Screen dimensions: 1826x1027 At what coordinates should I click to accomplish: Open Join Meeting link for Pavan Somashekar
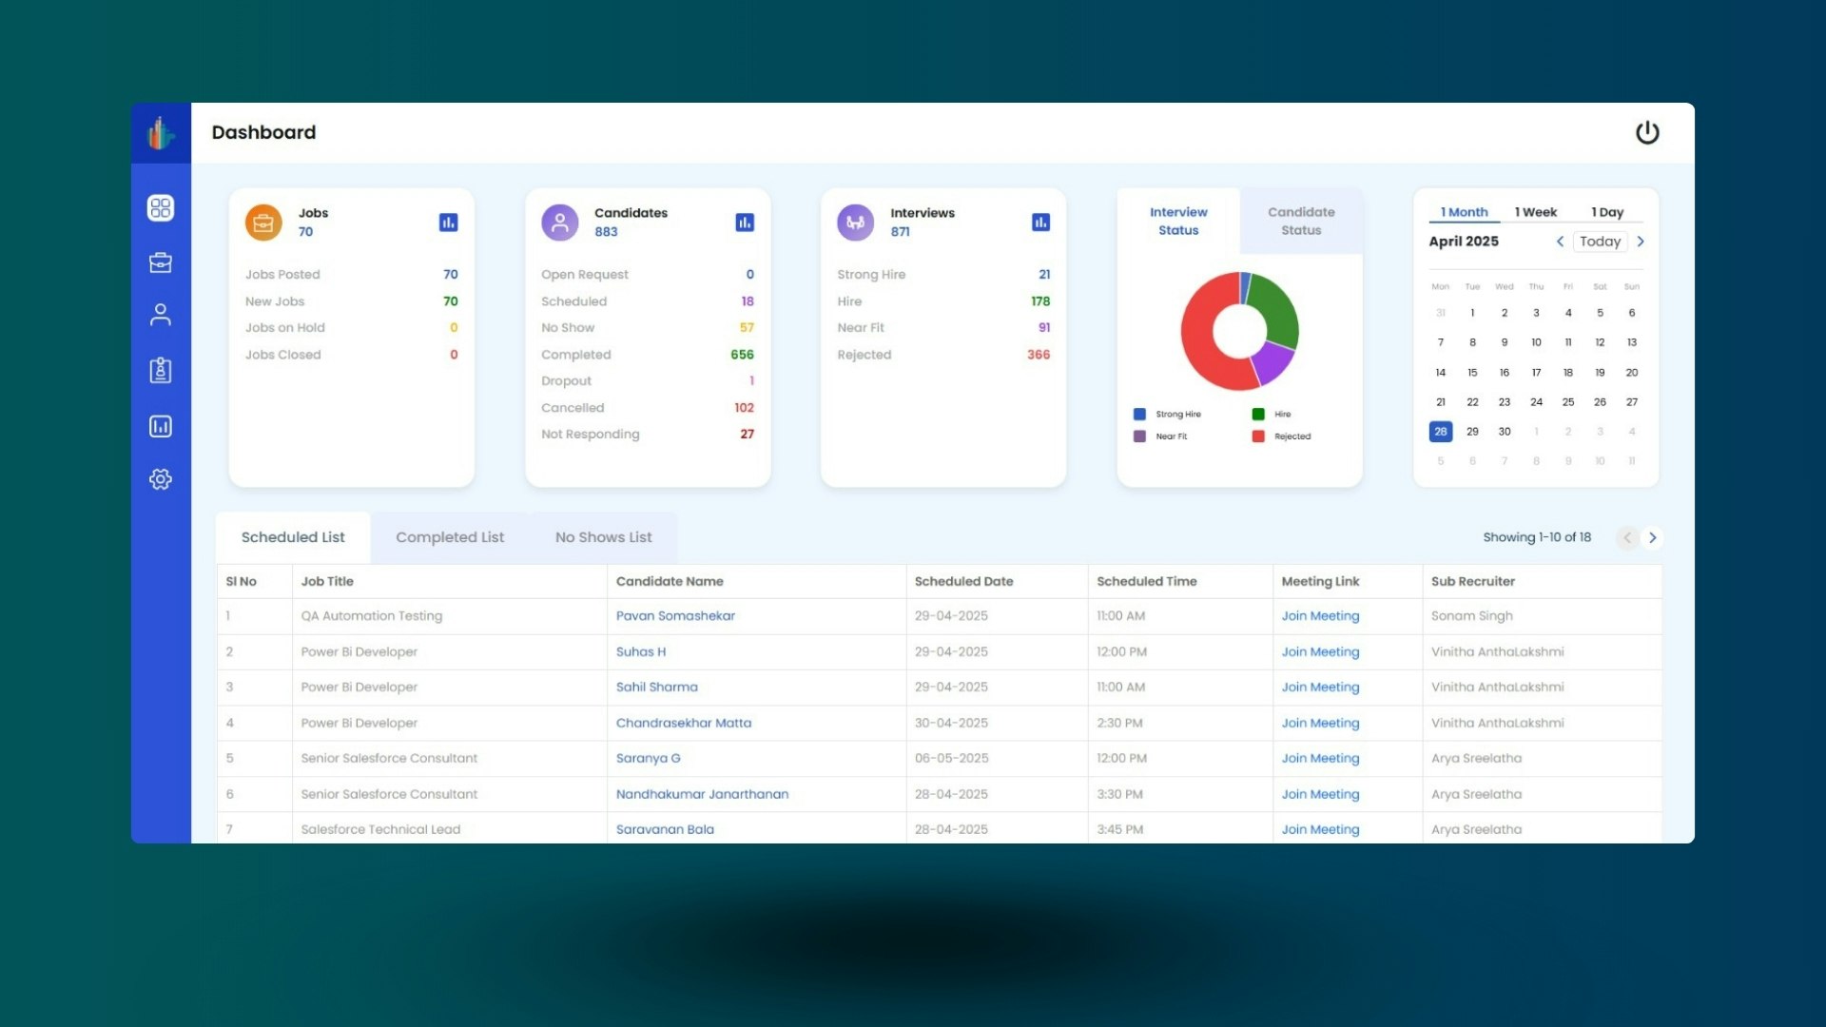[1320, 616]
